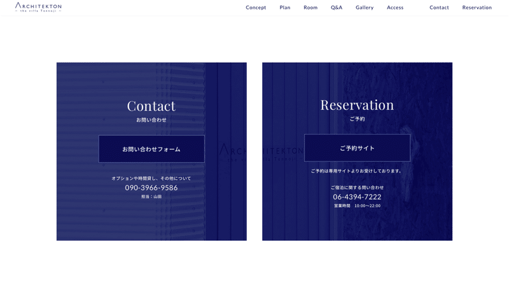Click the large Contact heading

coord(151,106)
